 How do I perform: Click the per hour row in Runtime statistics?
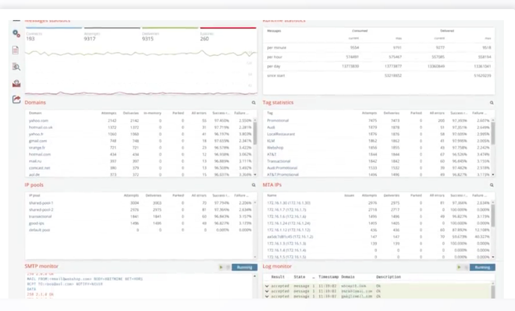coord(379,57)
